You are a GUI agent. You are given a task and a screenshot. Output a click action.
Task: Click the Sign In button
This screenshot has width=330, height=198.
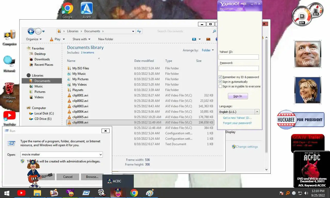tap(238, 96)
